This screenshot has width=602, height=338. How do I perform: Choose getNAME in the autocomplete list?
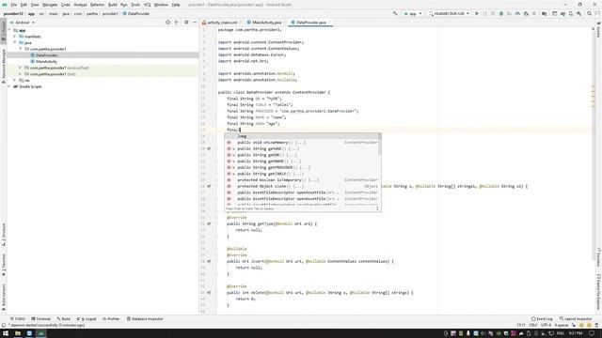pyautogui.click(x=303, y=161)
